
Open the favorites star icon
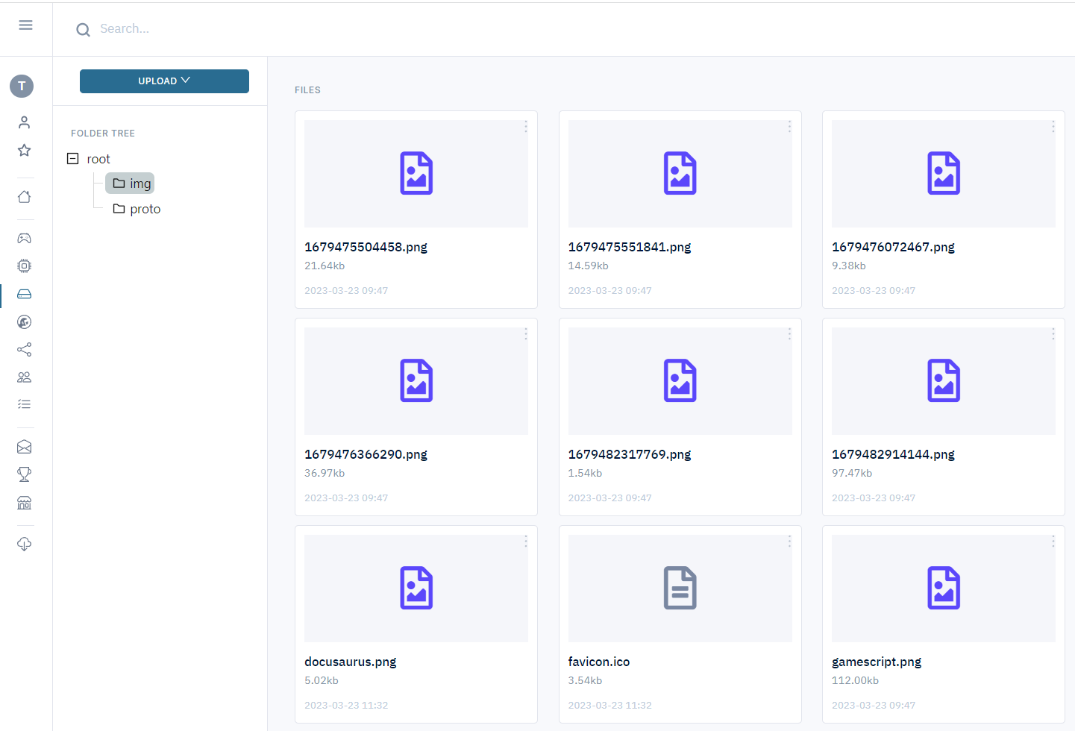point(24,150)
